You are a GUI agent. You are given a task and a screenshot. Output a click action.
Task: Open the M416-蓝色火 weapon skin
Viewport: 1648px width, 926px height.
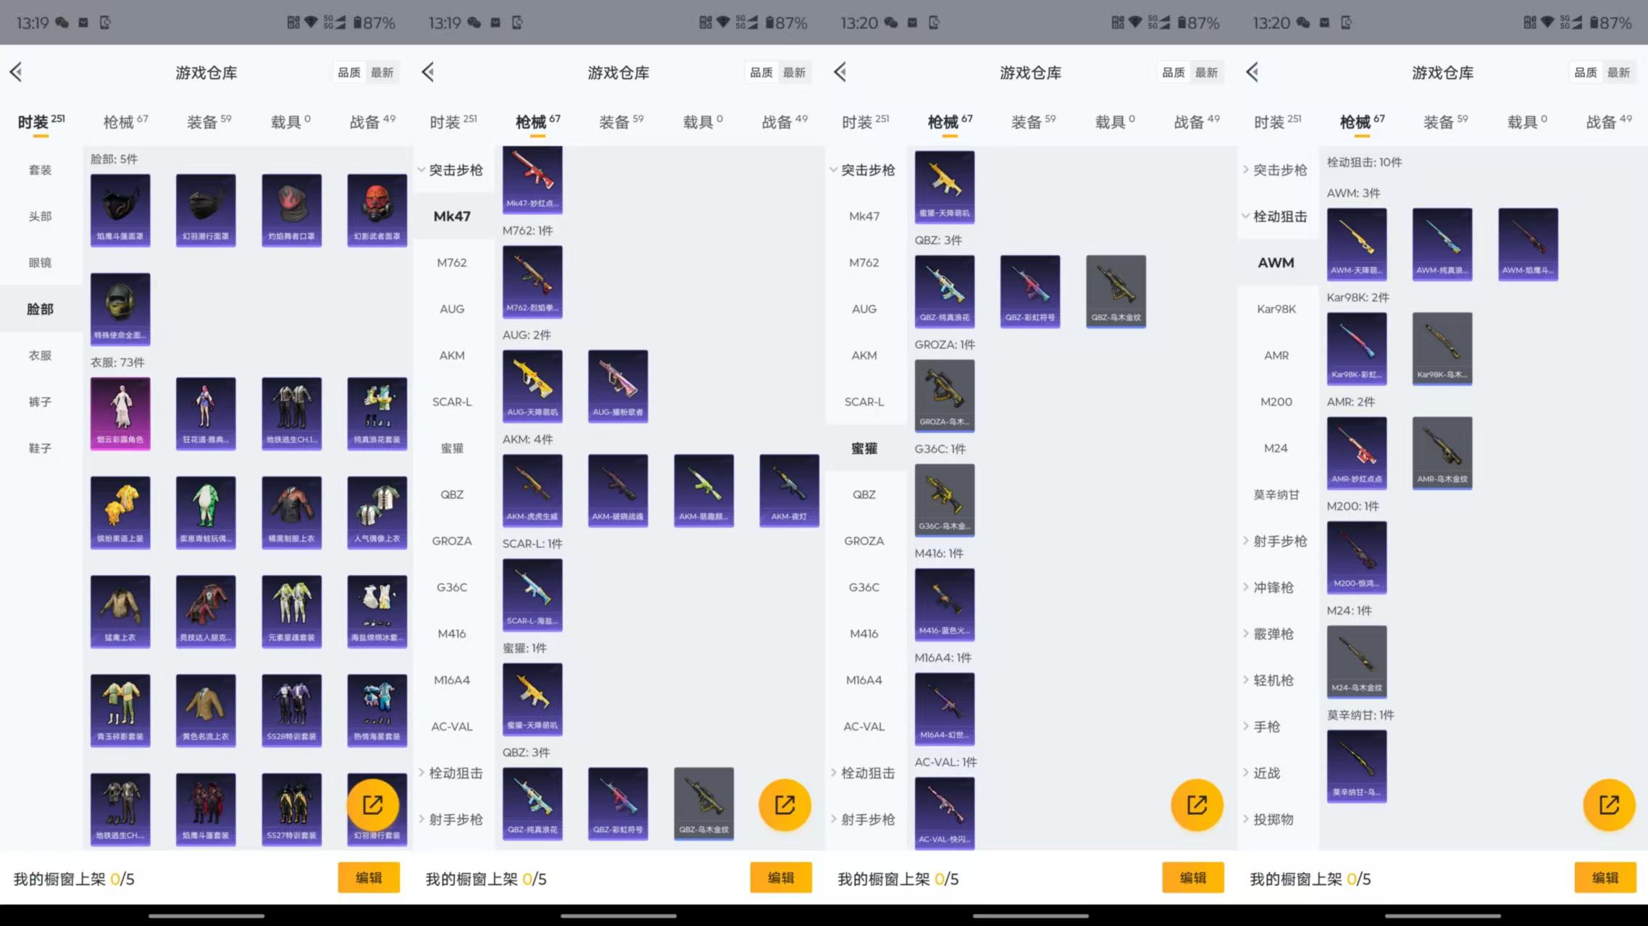[x=945, y=605]
